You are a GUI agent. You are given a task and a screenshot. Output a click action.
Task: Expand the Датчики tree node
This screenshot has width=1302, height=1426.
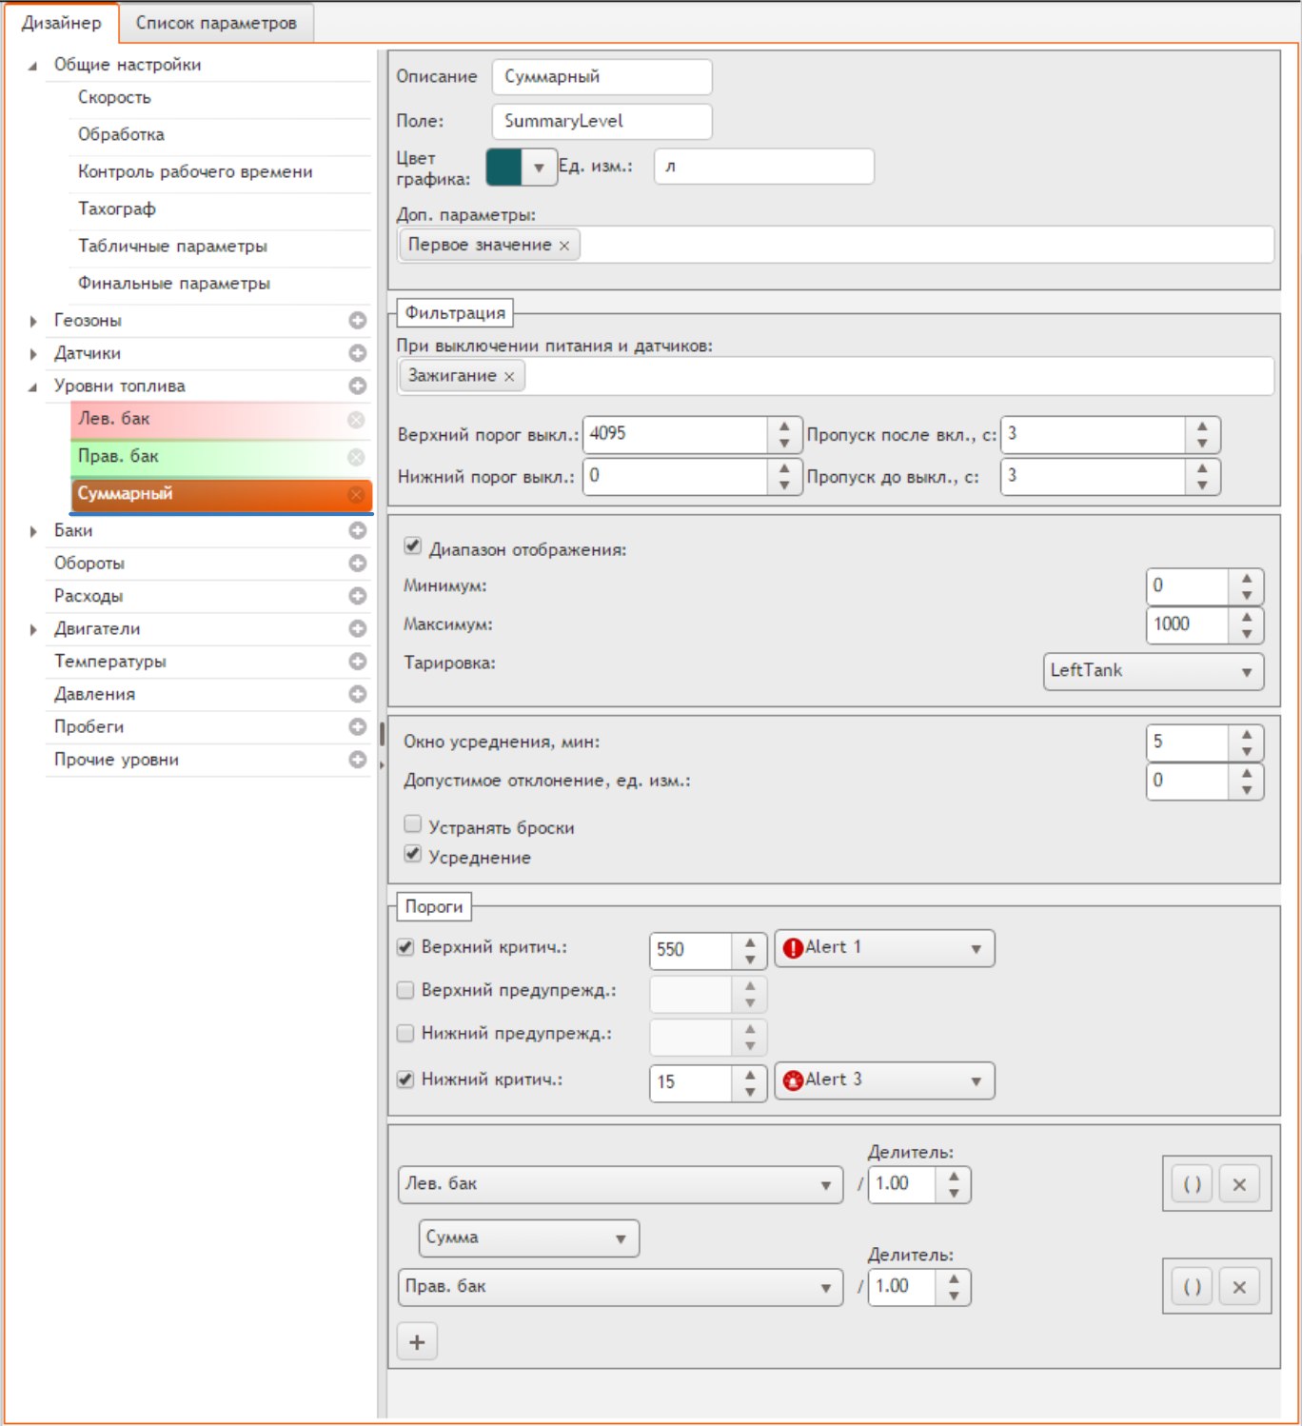click(x=33, y=354)
